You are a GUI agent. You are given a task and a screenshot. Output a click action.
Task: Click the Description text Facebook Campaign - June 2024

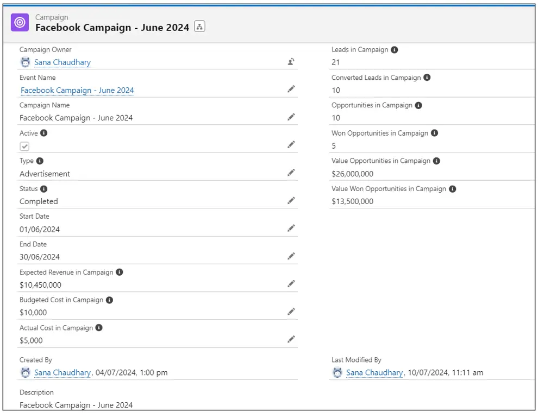point(76,405)
